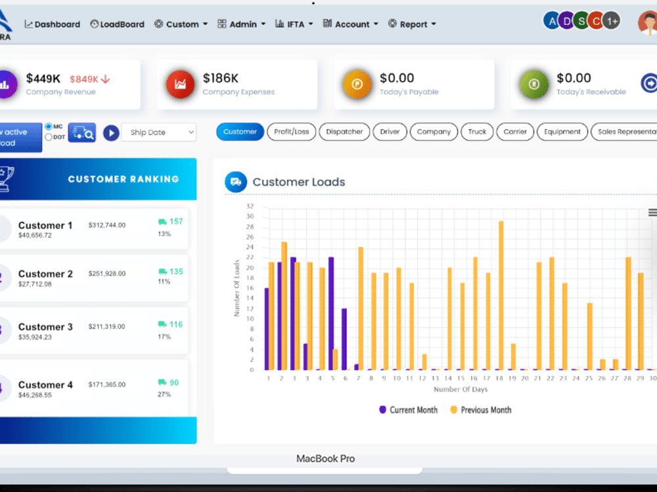The image size is (657, 492).
Task: Click the Dashboard chart icon in navbar
Action: pos(28,24)
